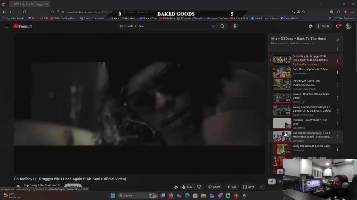Screen dimensions: 357x200
Task: Open File Explorer from the taskbar
Action: click(x=204, y=196)
